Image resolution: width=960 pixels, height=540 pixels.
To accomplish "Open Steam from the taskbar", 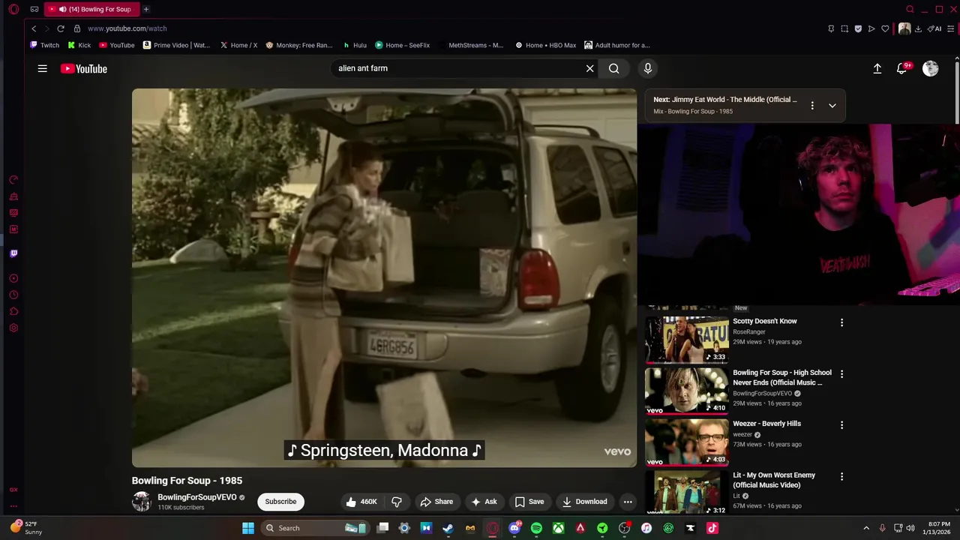I will coord(448,528).
